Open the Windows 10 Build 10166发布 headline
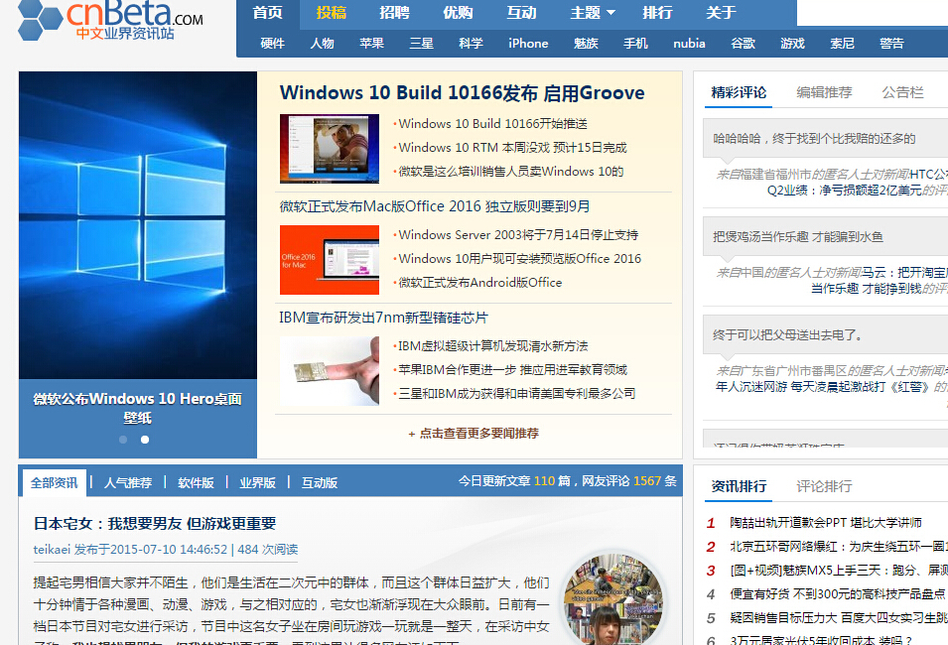This screenshot has height=645, width=948. pos(462,93)
